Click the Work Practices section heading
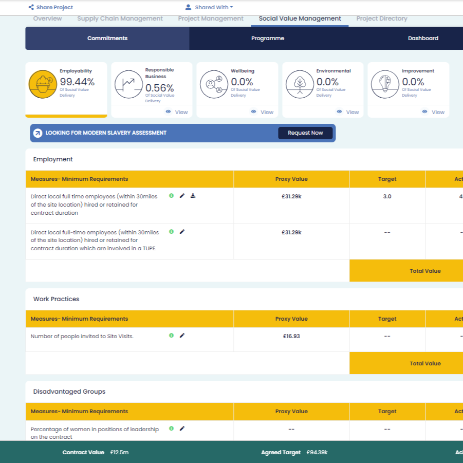The width and height of the screenshot is (463, 463). [56, 299]
